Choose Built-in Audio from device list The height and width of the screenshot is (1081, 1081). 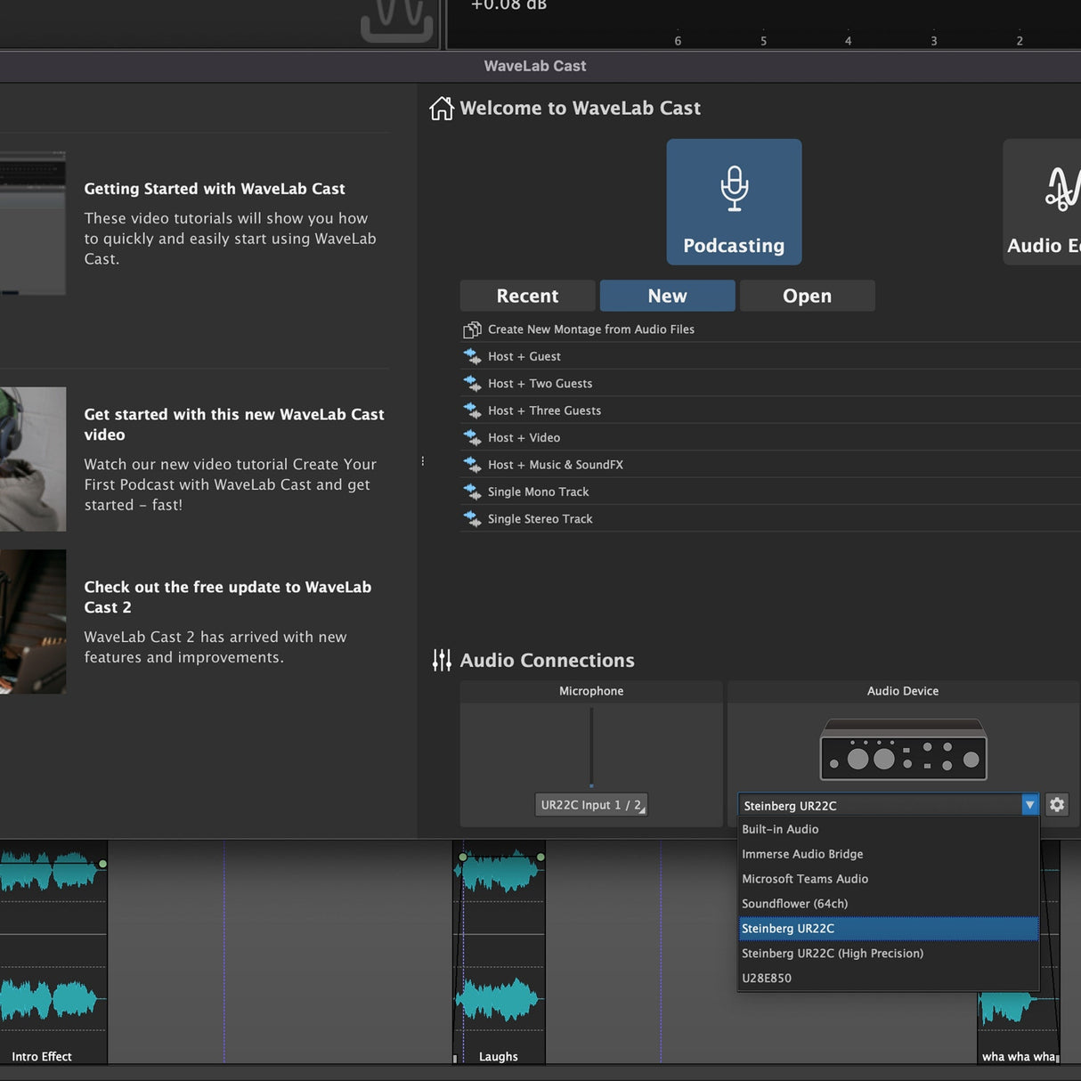pos(780,829)
